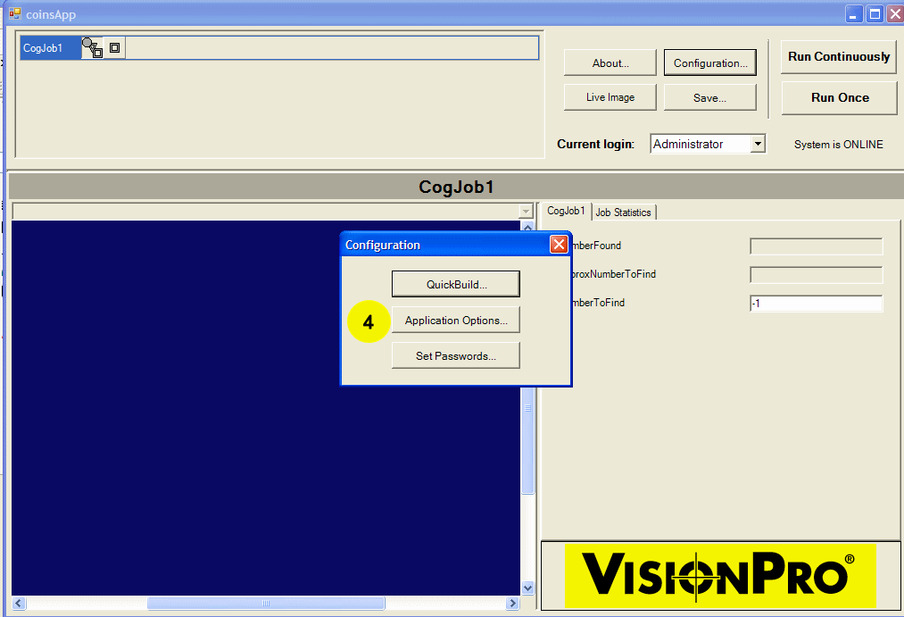Click the Live Image button
Image resolution: width=904 pixels, height=617 pixels.
[x=610, y=97]
